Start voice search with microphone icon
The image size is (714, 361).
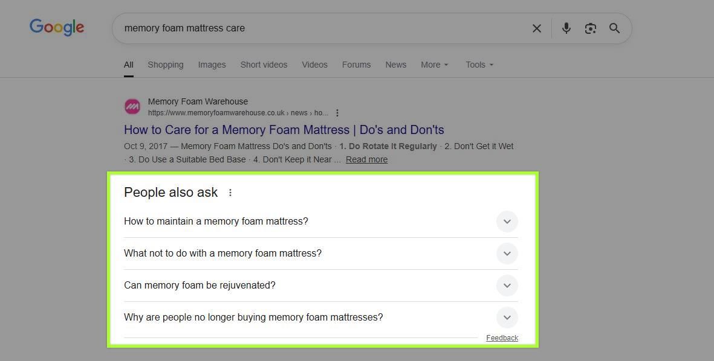tap(566, 28)
